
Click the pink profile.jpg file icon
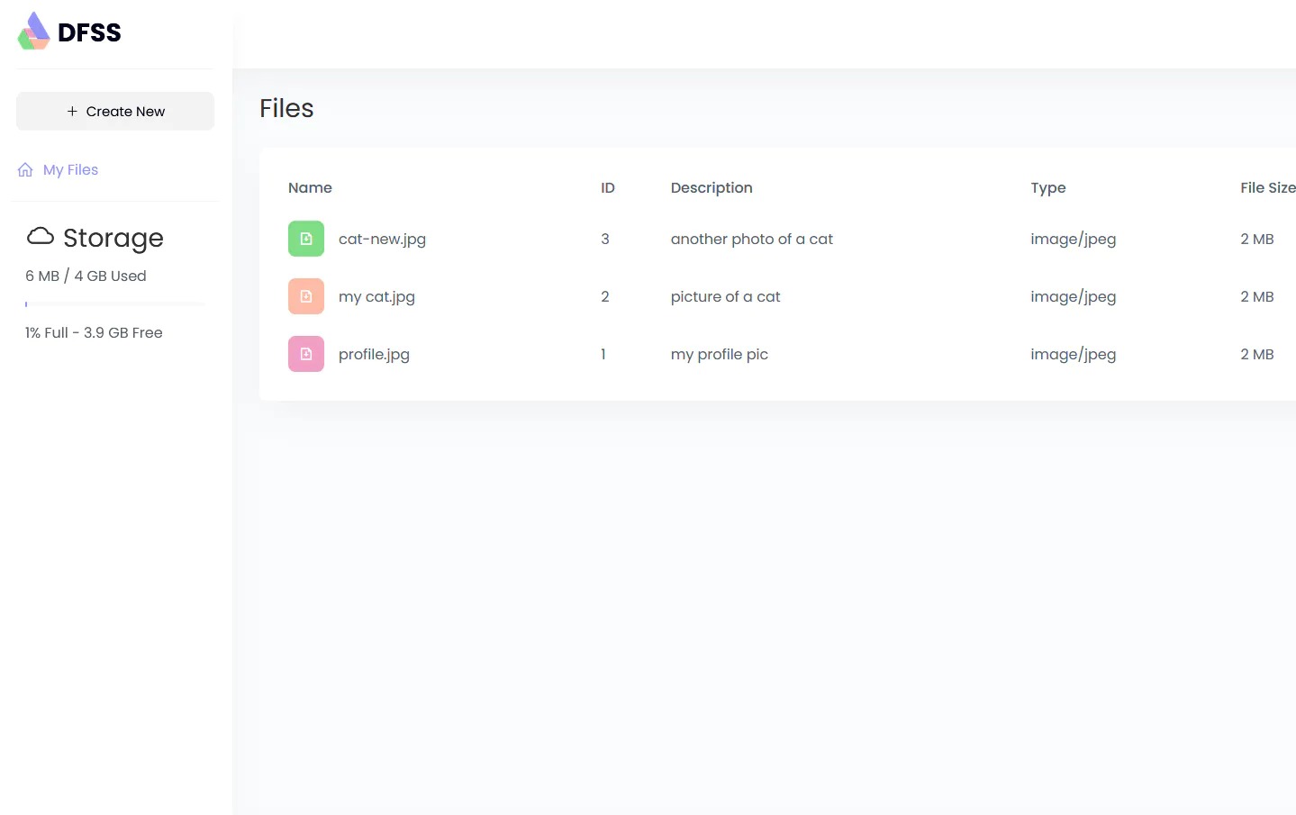tap(306, 354)
